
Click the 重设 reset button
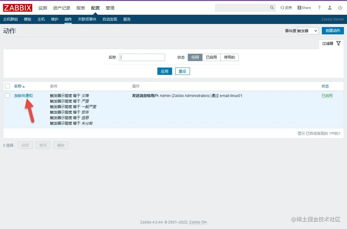click(x=182, y=71)
